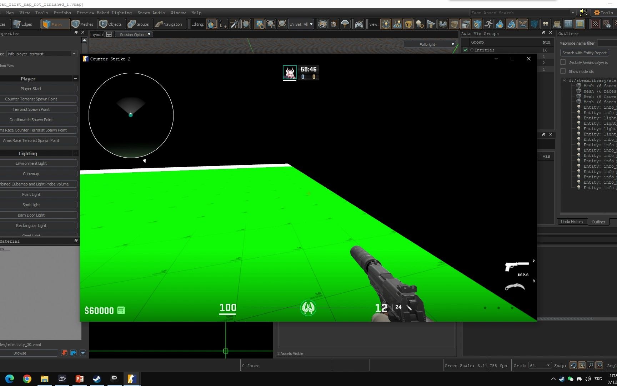The width and height of the screenshot is (617, 386).
Task: Check Show node ids
Action: click(563, 71)
